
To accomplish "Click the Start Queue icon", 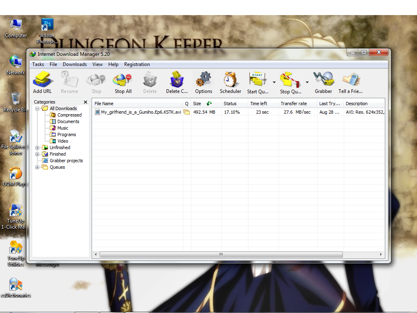I will [257, 79].
